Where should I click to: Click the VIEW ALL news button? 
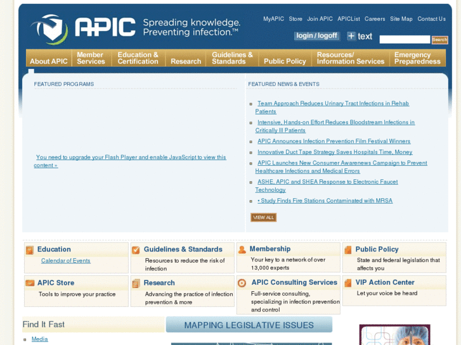263,217
